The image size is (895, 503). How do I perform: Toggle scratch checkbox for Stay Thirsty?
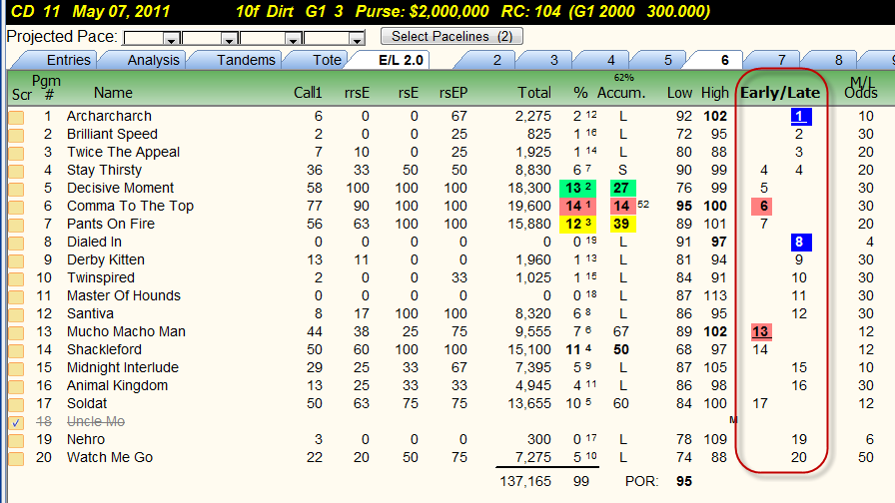[x=16, y=171]
